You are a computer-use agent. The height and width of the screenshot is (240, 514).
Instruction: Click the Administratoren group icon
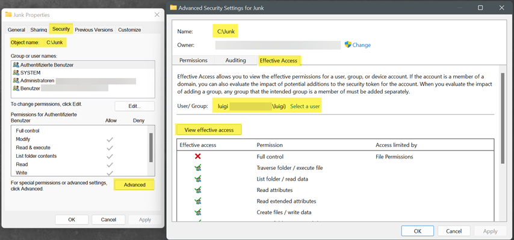pyautogui.click(x=16, y=80)
